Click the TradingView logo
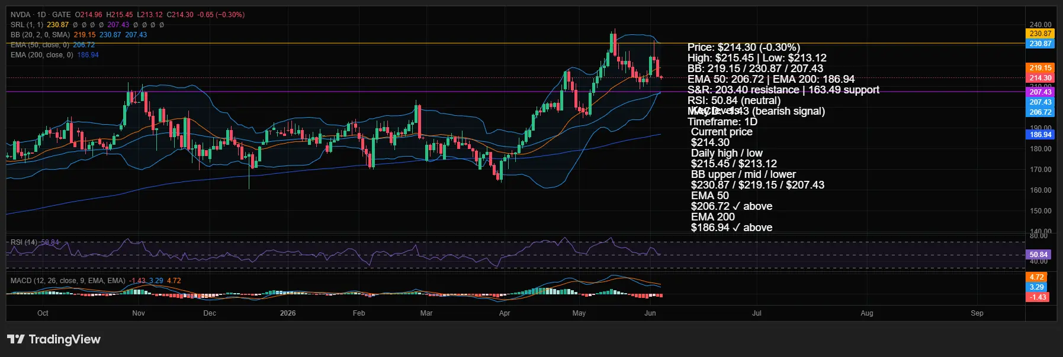 pos(54,339)
